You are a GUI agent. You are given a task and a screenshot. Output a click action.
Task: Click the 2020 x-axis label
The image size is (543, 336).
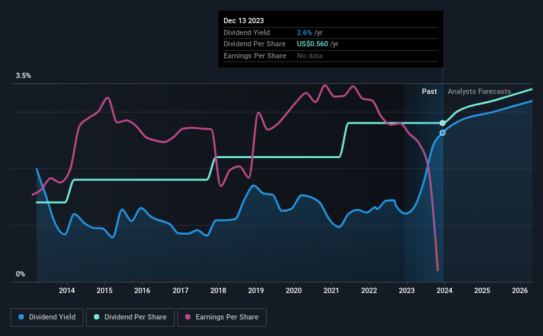pyautogui.click(x=294, y=290)
